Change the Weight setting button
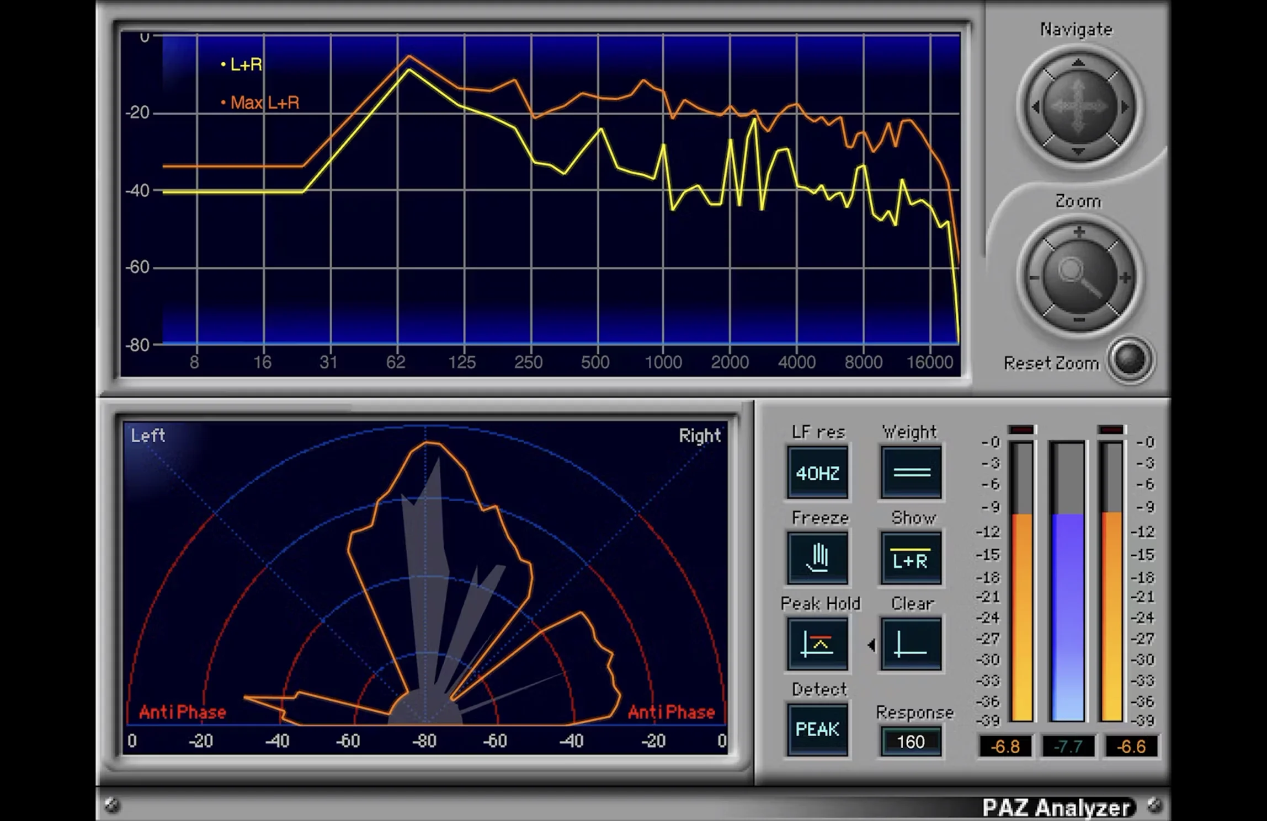This screenshot has width=1267, height=821. click(x=912, y=473)
